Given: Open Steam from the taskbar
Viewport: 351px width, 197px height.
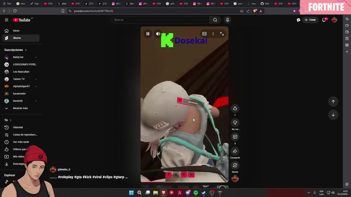Looking at the screenshot, I should [204, 193].
